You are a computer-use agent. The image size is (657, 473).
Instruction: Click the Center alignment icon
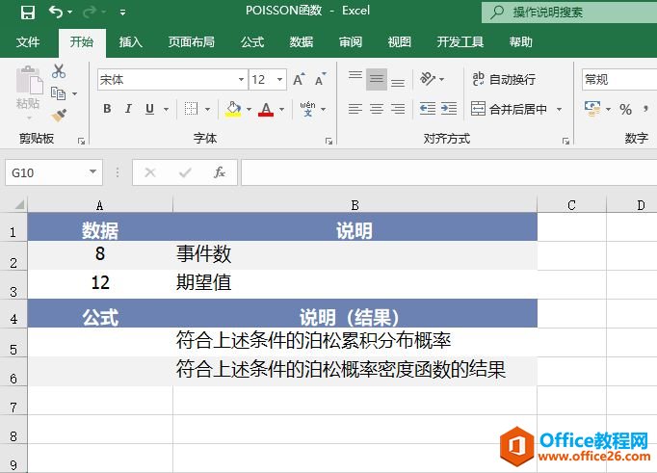377,109
